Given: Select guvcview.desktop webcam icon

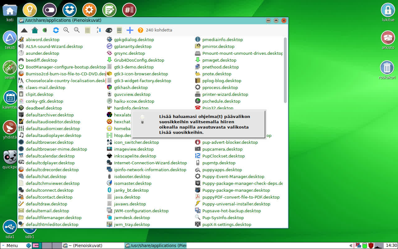Looking at the screenshot, I should click(x=109, y=94).
